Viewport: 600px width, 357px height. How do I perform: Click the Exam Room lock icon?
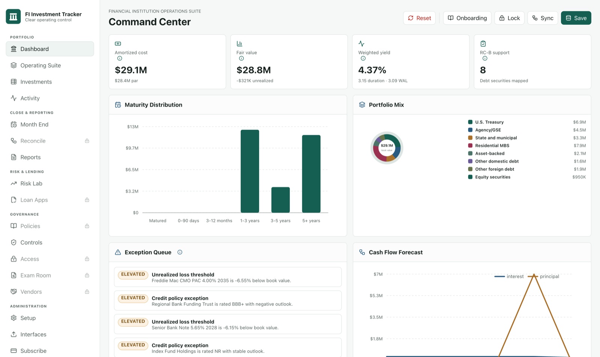point(87,275)
